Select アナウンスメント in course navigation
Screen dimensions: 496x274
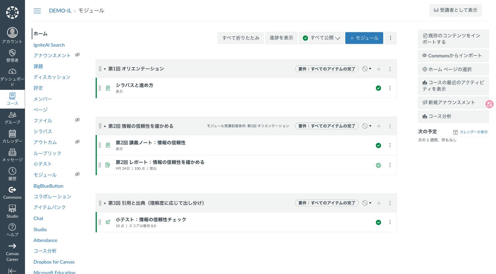point(52,55)
